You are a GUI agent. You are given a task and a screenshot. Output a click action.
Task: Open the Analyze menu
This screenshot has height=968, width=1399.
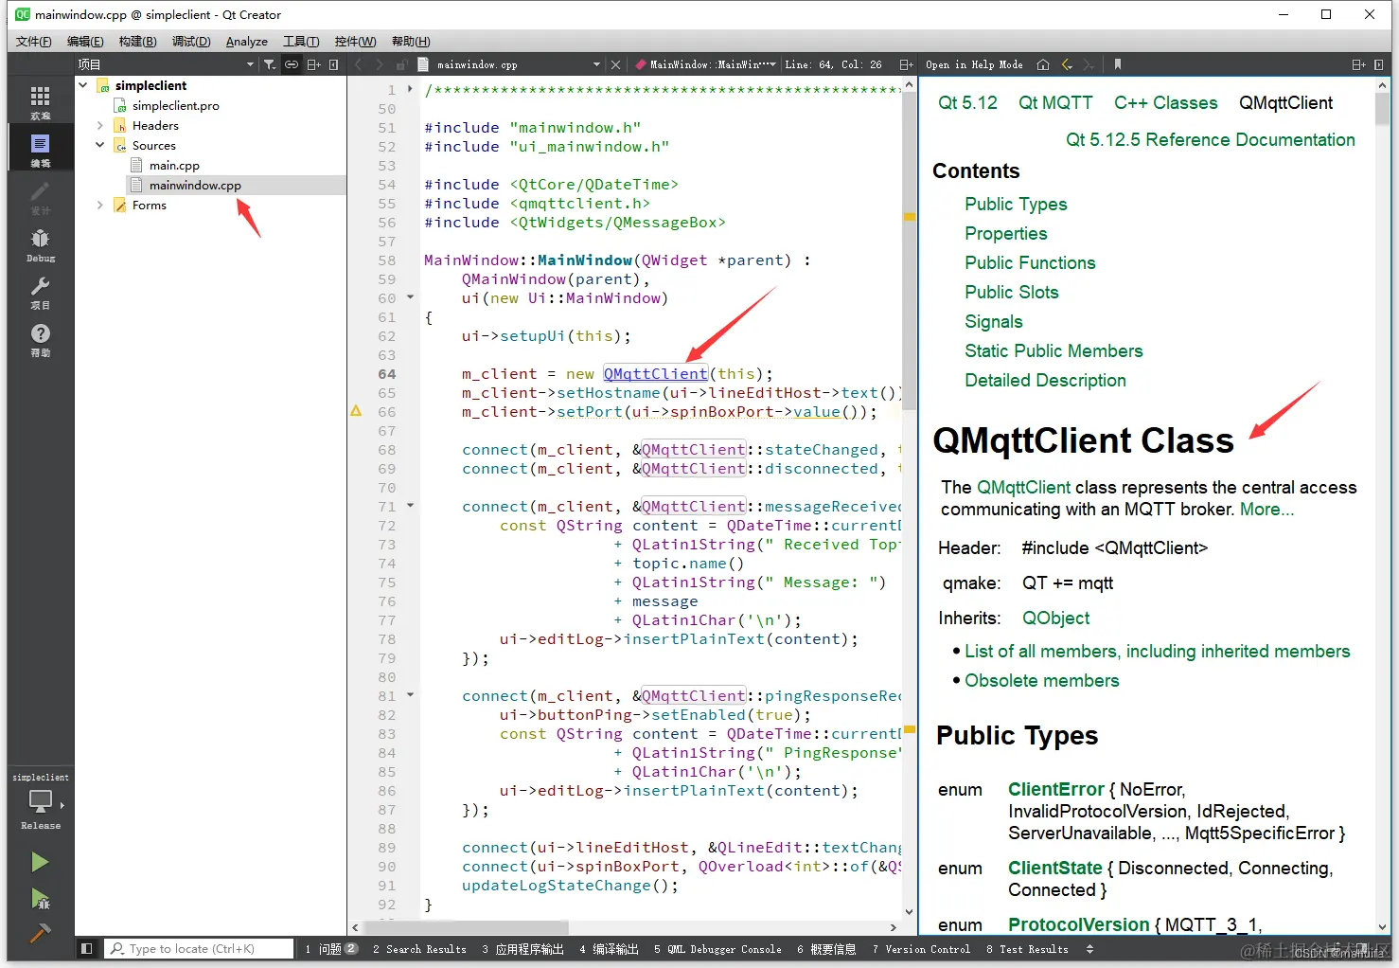(247, 42)
